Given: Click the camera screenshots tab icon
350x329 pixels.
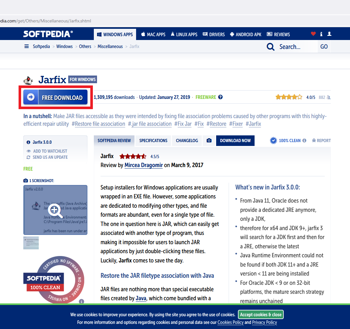Looking at the screenshot, I should (209, 140).
